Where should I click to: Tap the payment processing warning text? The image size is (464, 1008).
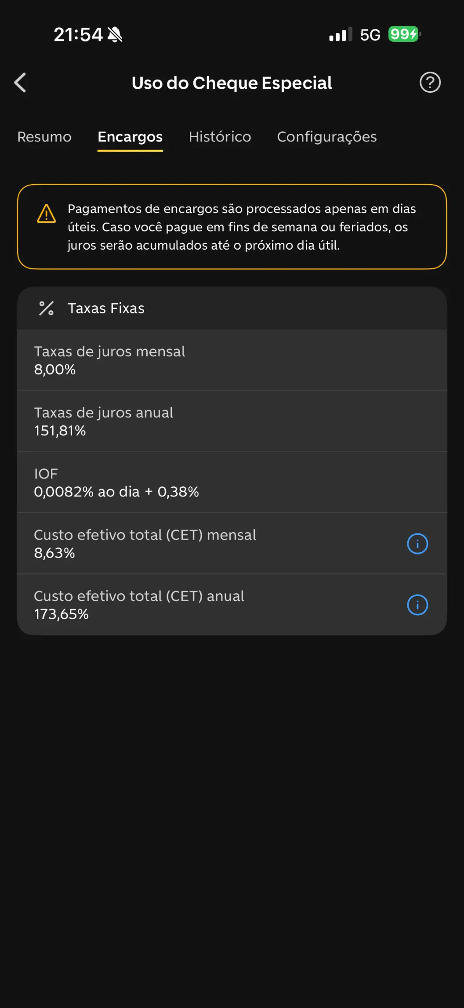point(242,227)
